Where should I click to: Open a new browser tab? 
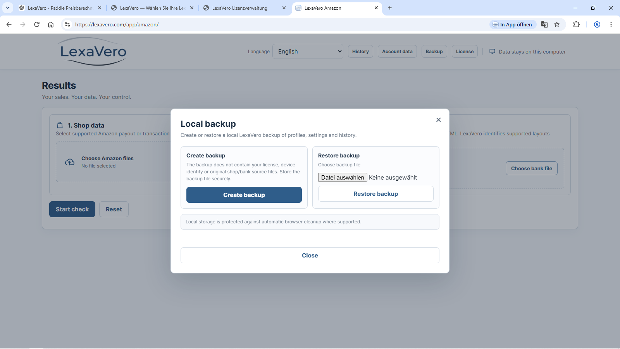[390, 8]
